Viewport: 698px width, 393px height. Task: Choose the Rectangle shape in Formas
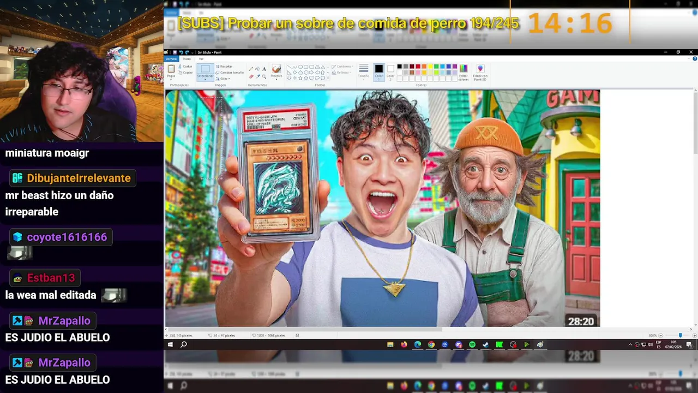click(306, 67)
